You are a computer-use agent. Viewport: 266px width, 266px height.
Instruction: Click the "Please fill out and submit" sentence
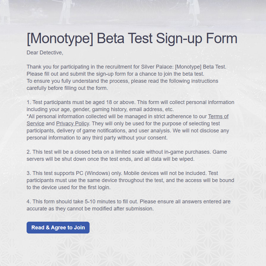point(115,74)
